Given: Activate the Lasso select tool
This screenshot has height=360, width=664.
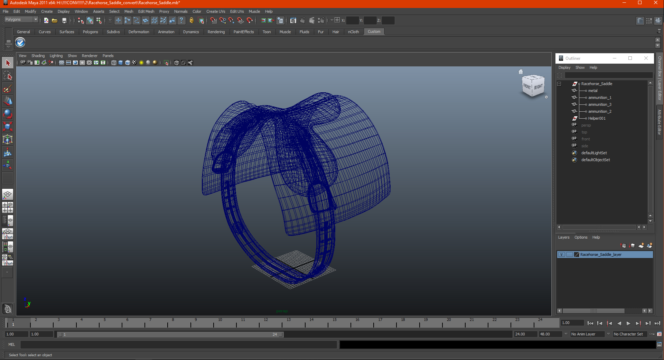Looking at the screenshot, I should (x=8, y=76).
